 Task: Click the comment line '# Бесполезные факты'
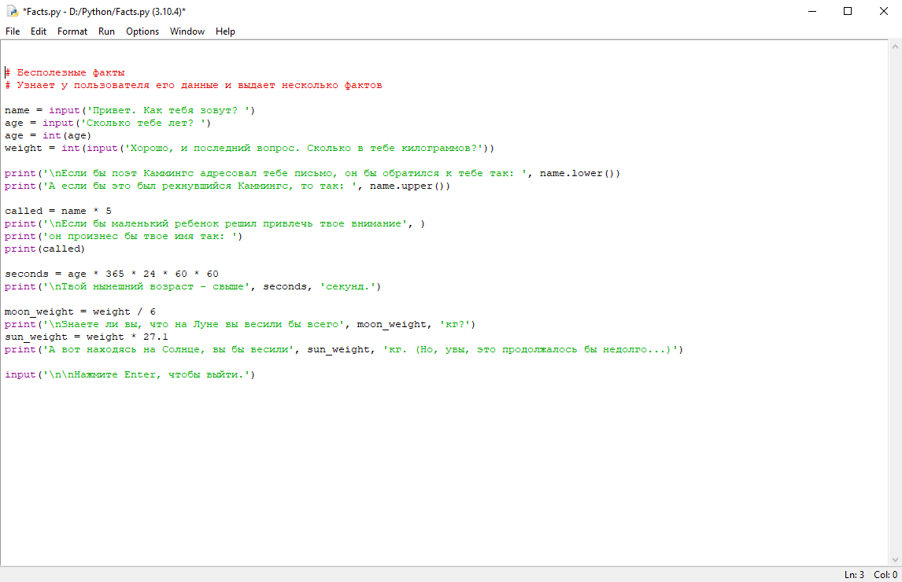[65, 72]
